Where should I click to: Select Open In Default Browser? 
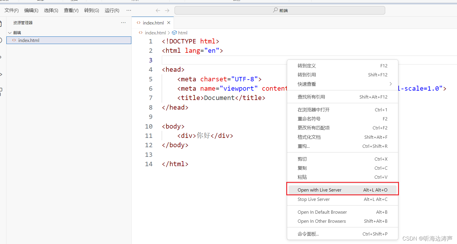(343, 212)
